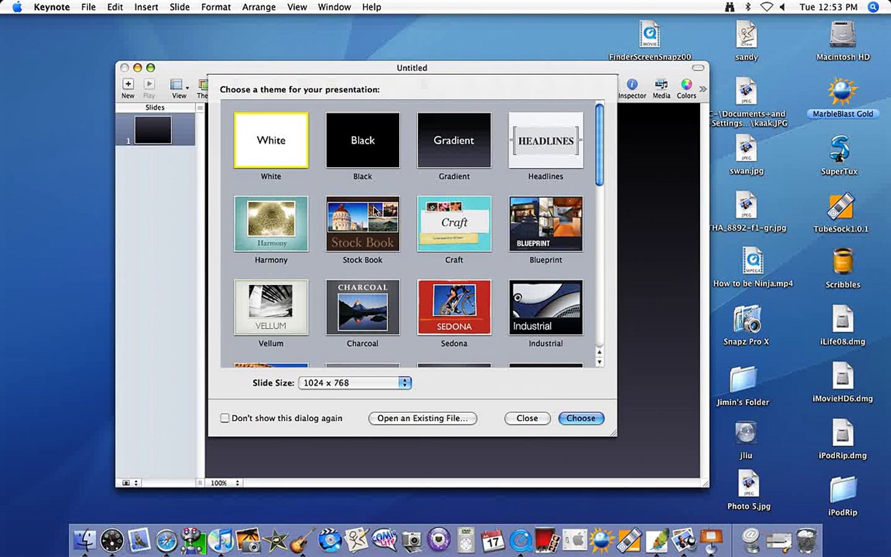Open the Slide menu
This screenshot has height=557, width=891.
pyautogui.click(x=179, y=7)
